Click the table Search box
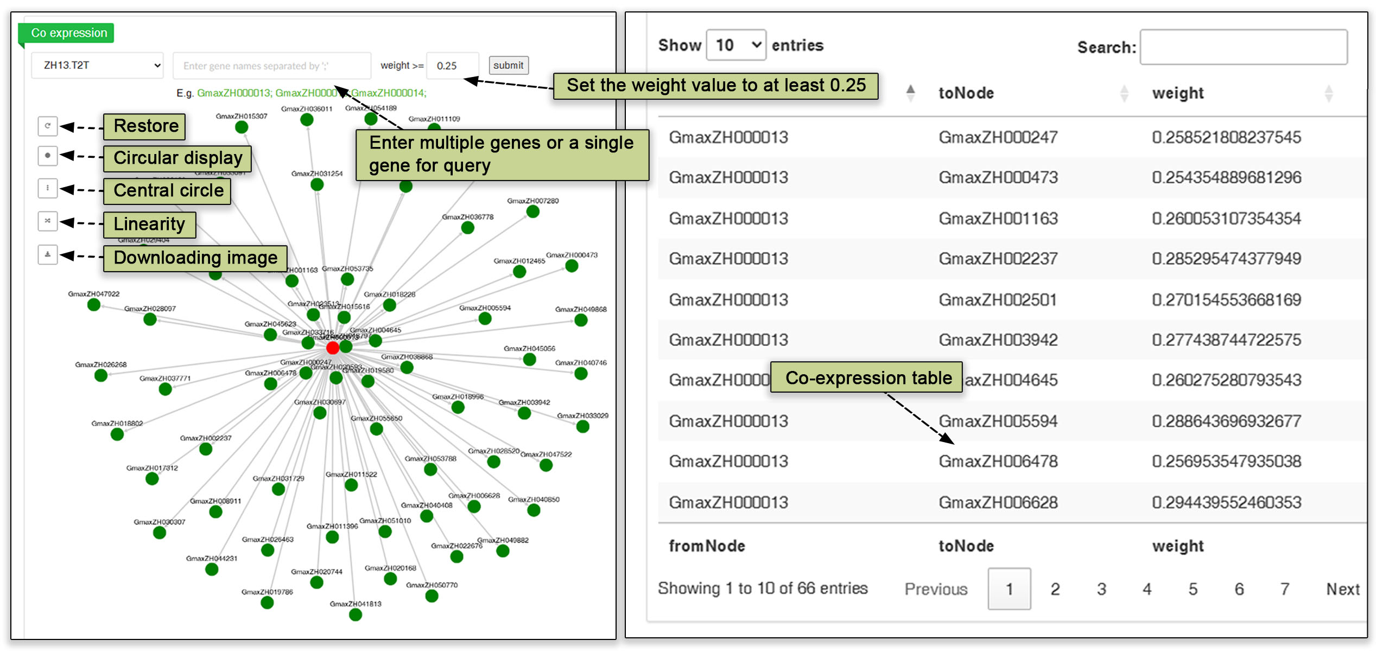 [1243, 48]
